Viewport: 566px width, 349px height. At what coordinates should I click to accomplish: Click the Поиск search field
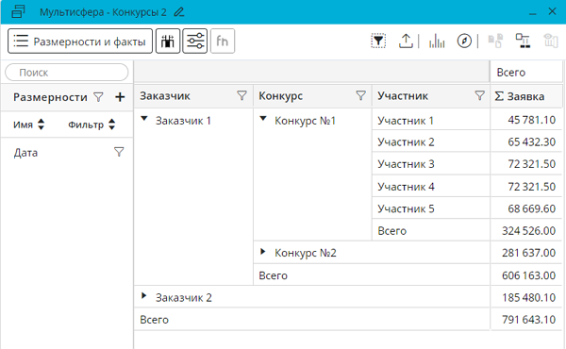click(67, 73)
